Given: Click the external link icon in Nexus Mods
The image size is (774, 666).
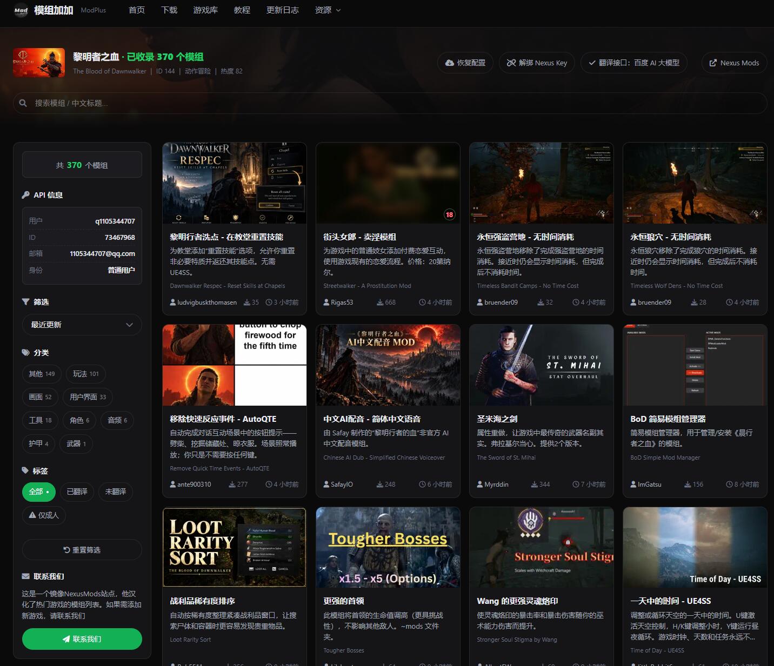Looking at the screenshot, I should point(713,63).
